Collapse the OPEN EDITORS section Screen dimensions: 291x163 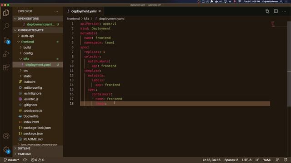[38, 19]
